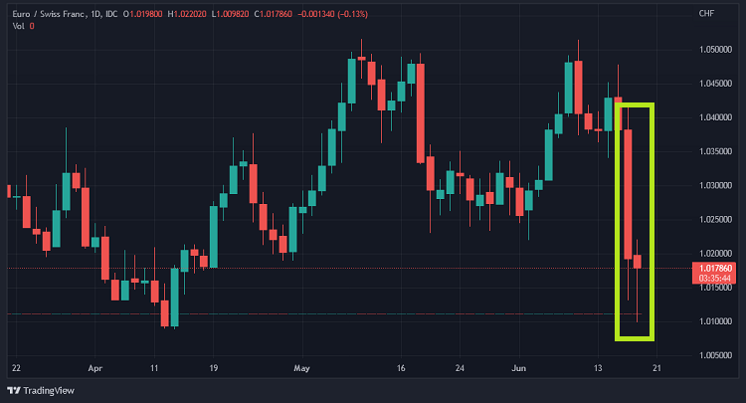Click the Vol indicator label
The width and height of the screenshot is (746, 403).
(18, 26)
